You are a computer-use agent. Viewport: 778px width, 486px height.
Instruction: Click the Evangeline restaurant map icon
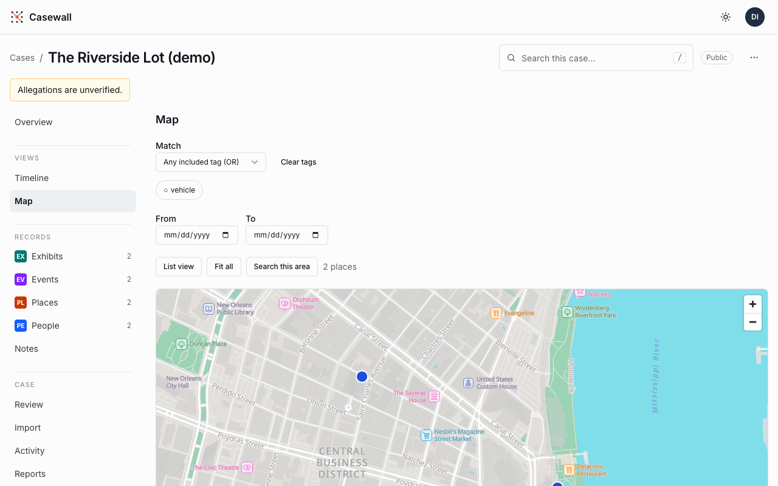[x=496, y=313]
